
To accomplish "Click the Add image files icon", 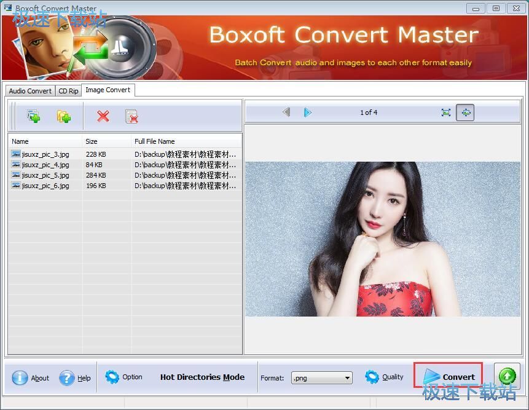I will pyautogui.click(x=33, y=116).
